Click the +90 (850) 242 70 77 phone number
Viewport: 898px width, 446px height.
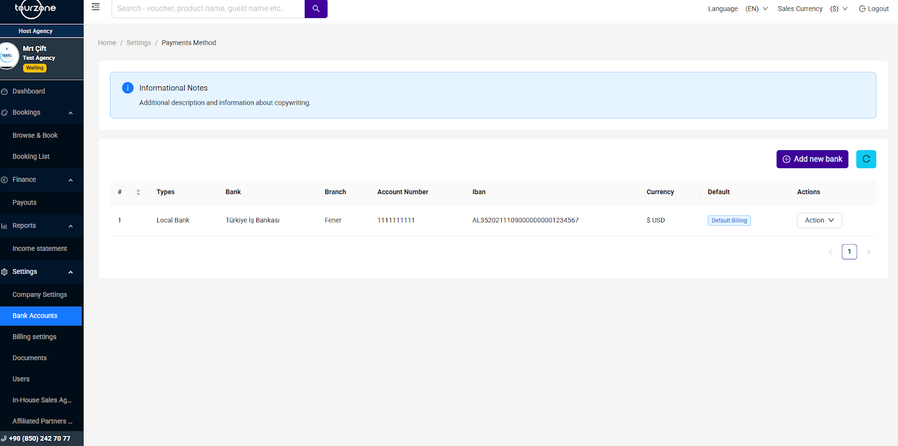tap(39, 439)
